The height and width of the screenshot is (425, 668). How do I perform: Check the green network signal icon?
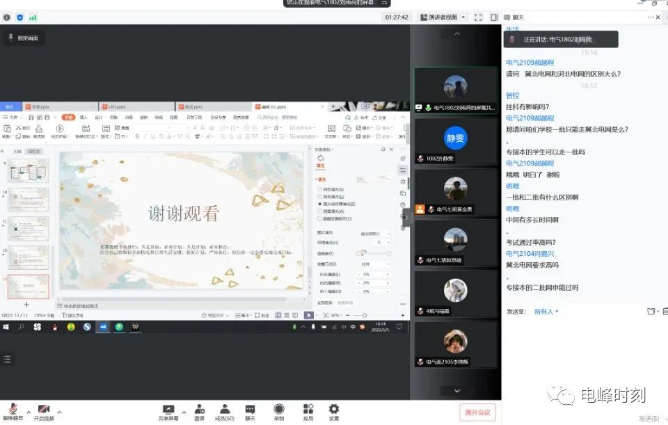click(x=33, y=17)
